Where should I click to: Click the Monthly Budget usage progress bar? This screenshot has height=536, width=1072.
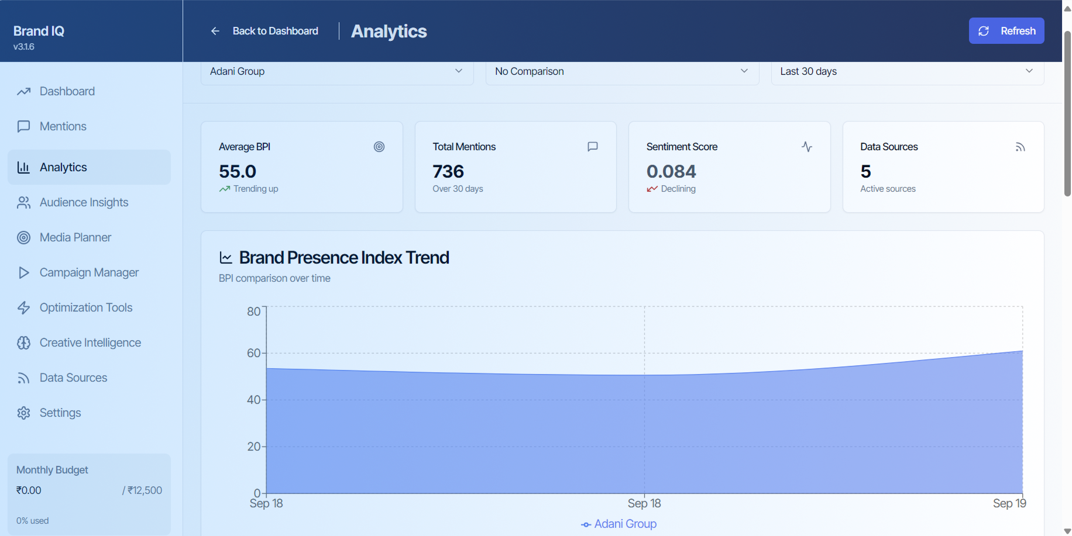[x=89, y=506]
